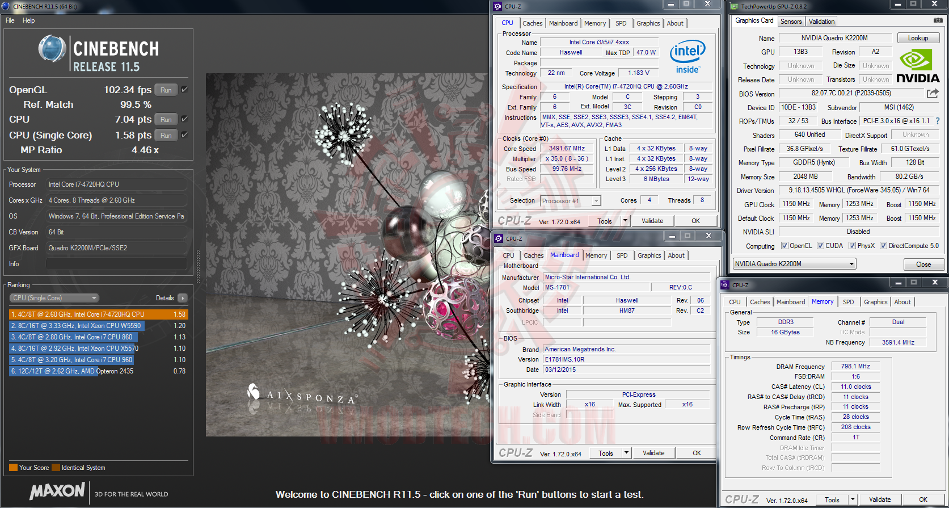Run the OpenGL benchmark
The image size is (949, 508).
pyautogui.click(x=166, y=90)
